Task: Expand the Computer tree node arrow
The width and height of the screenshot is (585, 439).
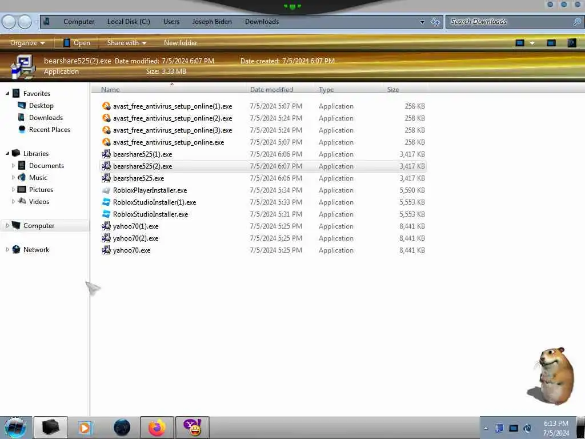Action: [7, 225]
